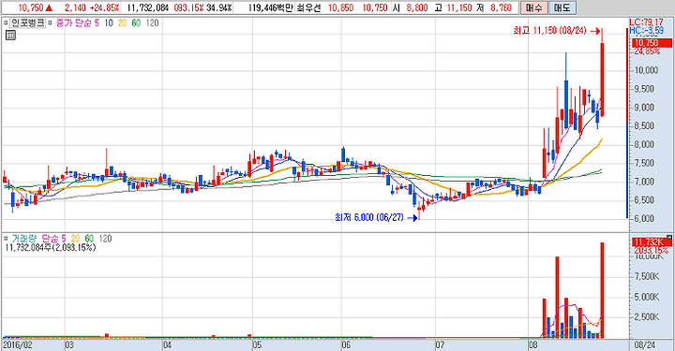
Task: Click the 시 8,800 open price
Action: [410, 7]
